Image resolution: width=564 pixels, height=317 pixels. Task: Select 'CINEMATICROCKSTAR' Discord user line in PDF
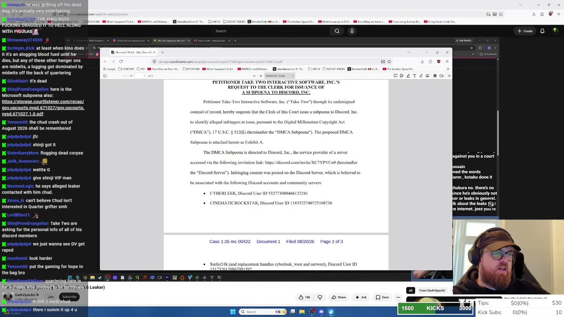(271, 203)
